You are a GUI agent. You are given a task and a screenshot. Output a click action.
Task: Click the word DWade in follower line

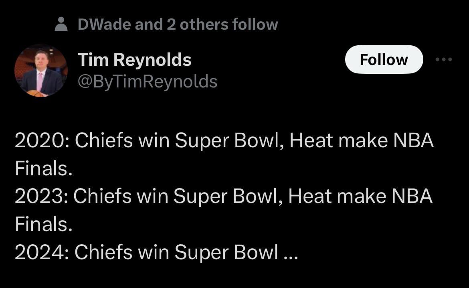click(104, 24)
